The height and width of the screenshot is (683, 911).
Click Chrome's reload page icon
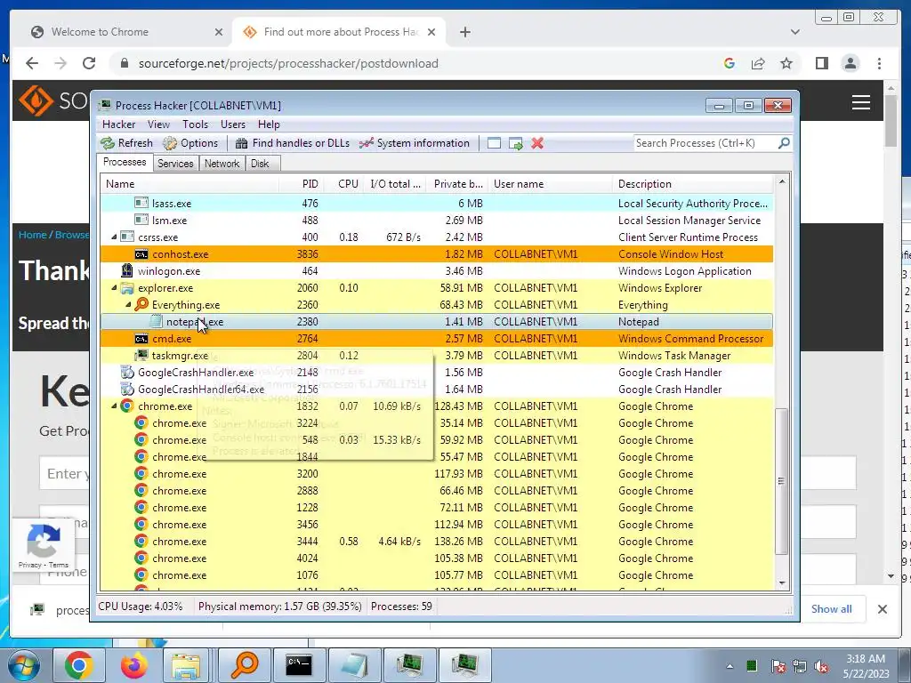click(89, 63)
